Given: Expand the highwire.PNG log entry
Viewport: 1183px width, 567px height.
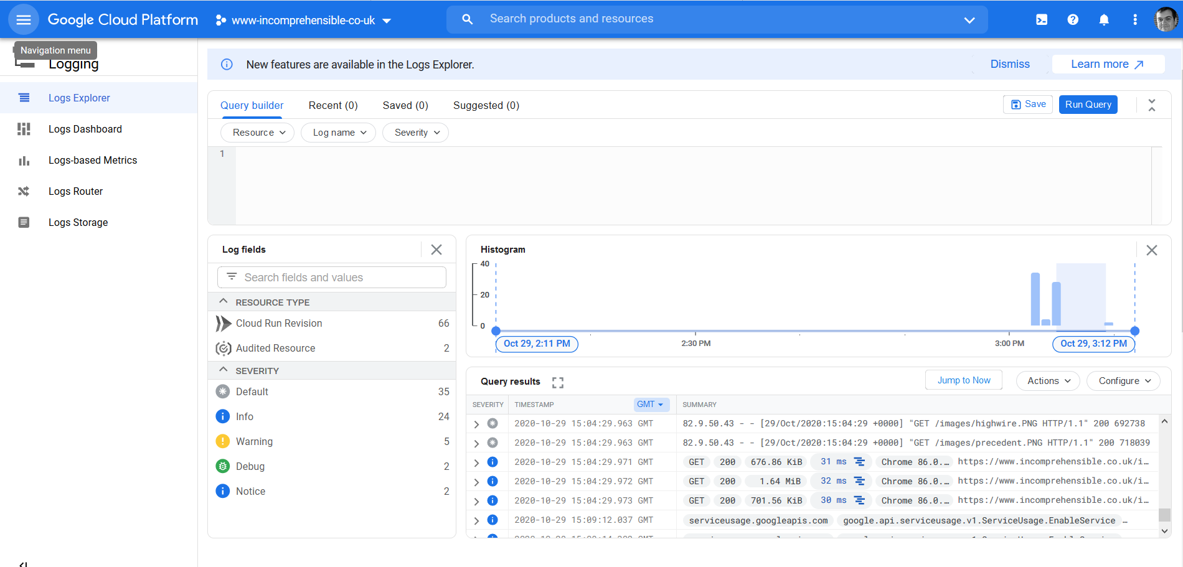Looking at the screenshot, I should (476, 424).
